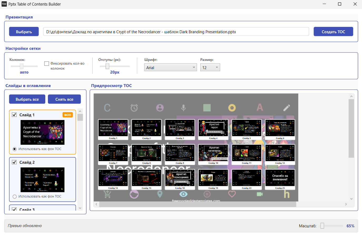
Task: Click the preview horizontal scrollbar thumb
Action: pyautogui.click(x=198, y=204)
